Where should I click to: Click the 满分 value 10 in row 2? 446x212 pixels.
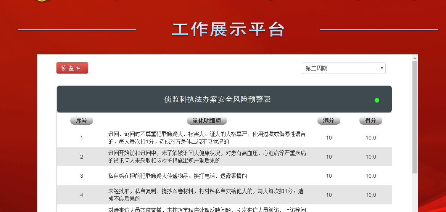pyautogui.click(x=329, y=157)
